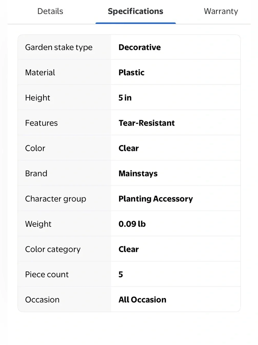Image resolution: width=258 pixels, height=345 pixels.
Task: Click the Piece count label
Action: (47, 274)
